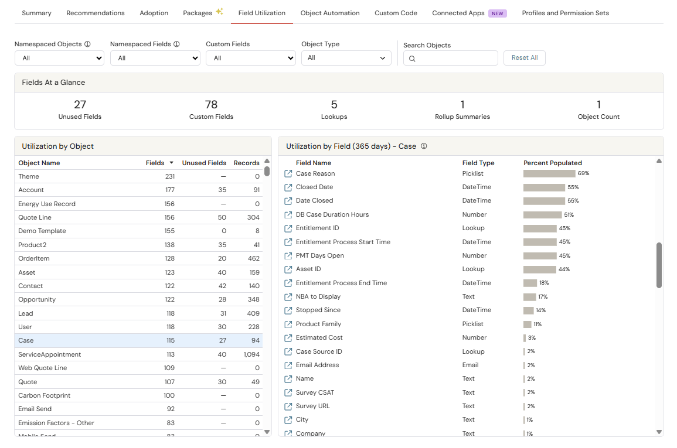677x448 pixels.
Task: Click the info icon next to Namespaced Fields
Action: 176,44
